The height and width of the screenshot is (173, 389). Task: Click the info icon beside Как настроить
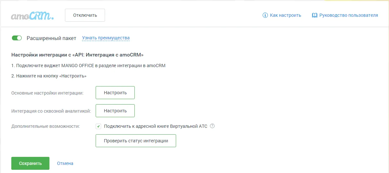pos(265,15)
